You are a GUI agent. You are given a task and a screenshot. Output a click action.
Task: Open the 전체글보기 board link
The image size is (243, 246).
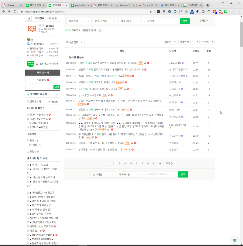click(35, 101)
